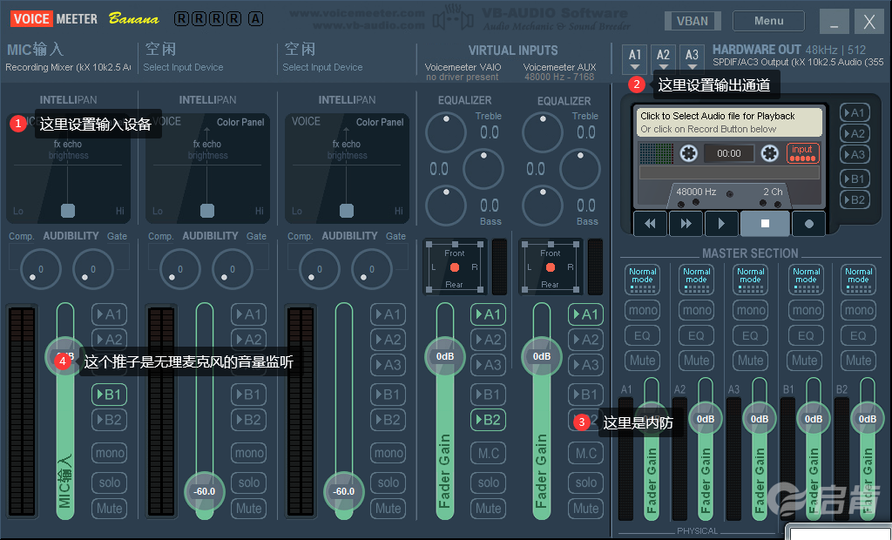892x540 pixels.
Task: Toggle the cassette's B1 output button
Action: click(855, 179)
